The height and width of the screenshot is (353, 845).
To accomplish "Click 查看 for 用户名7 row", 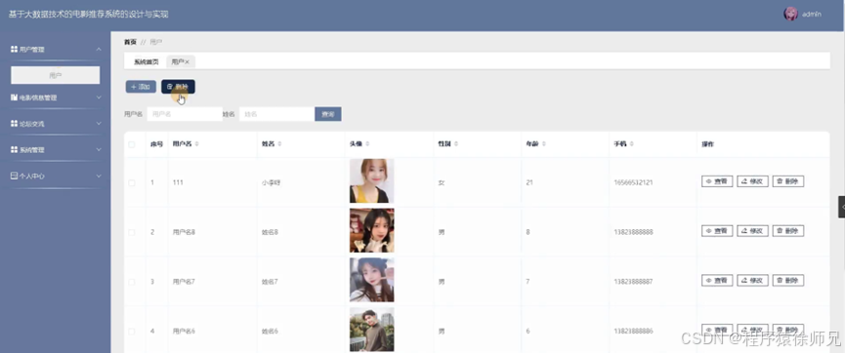I will pyautogui.click(x=717, y=281).
